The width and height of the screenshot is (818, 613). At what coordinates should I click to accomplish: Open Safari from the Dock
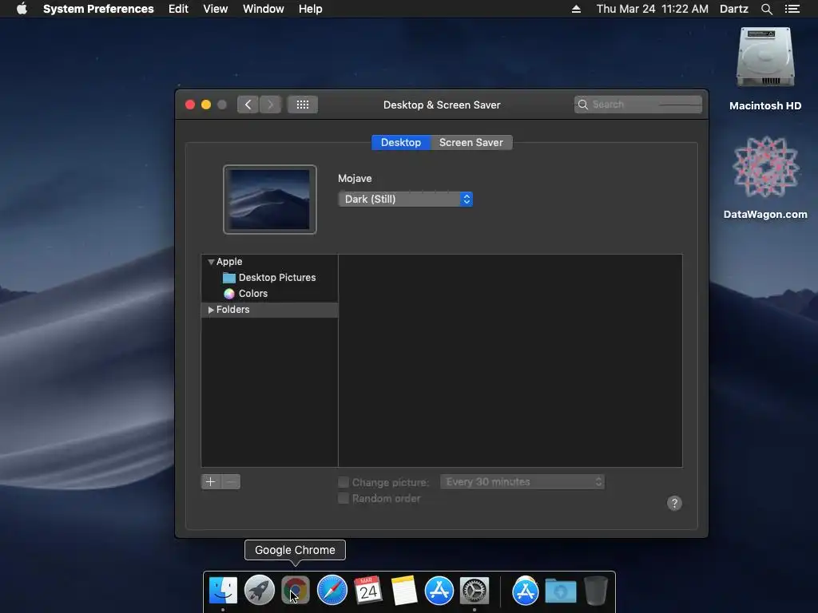[x=332, y=590]
